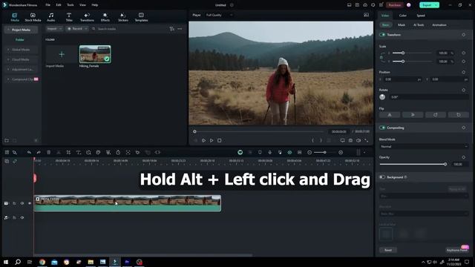Click the Reset button
Screen dimensions: 475x267
(388, 250)
